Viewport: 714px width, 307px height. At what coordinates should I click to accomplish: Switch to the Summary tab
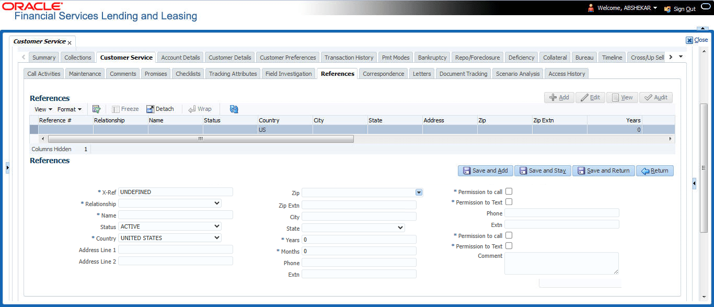(44, 58)
